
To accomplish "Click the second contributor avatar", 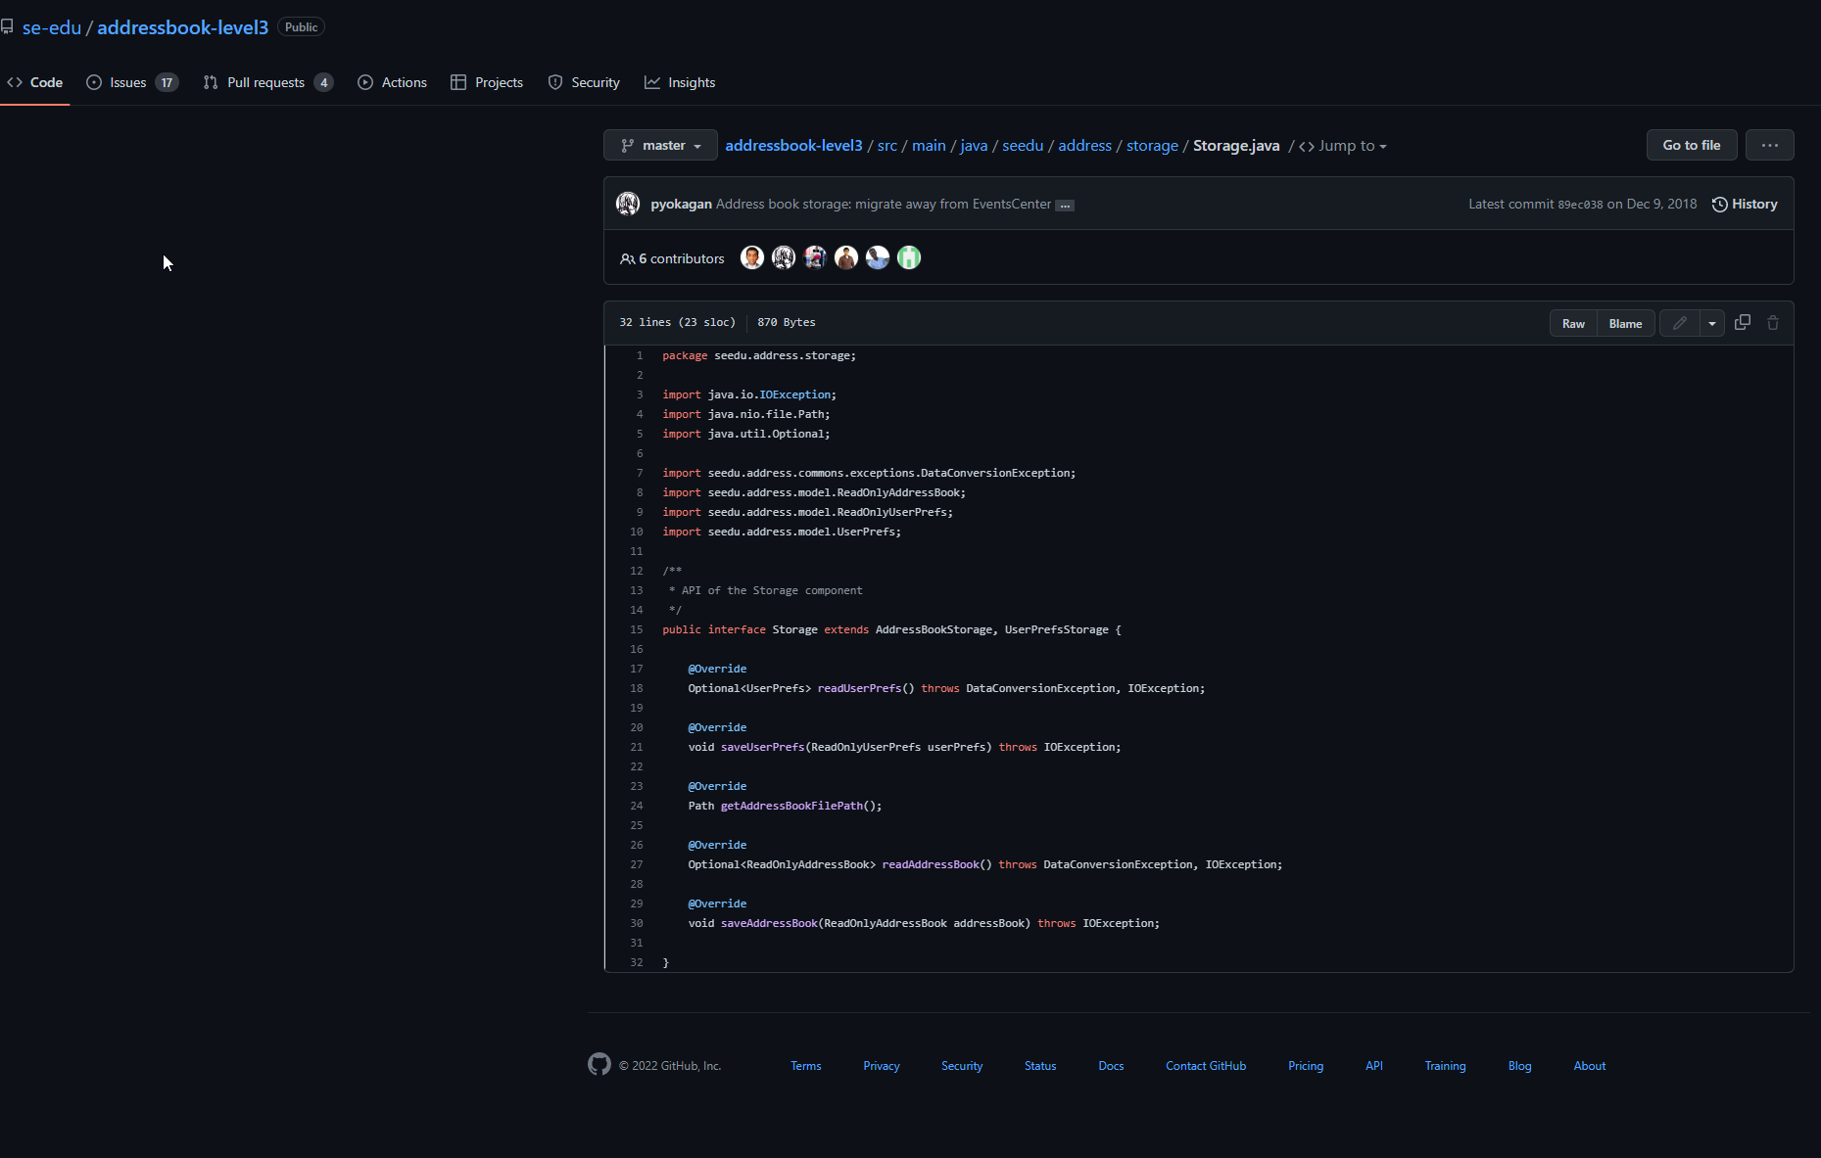I will click(784, 257).
